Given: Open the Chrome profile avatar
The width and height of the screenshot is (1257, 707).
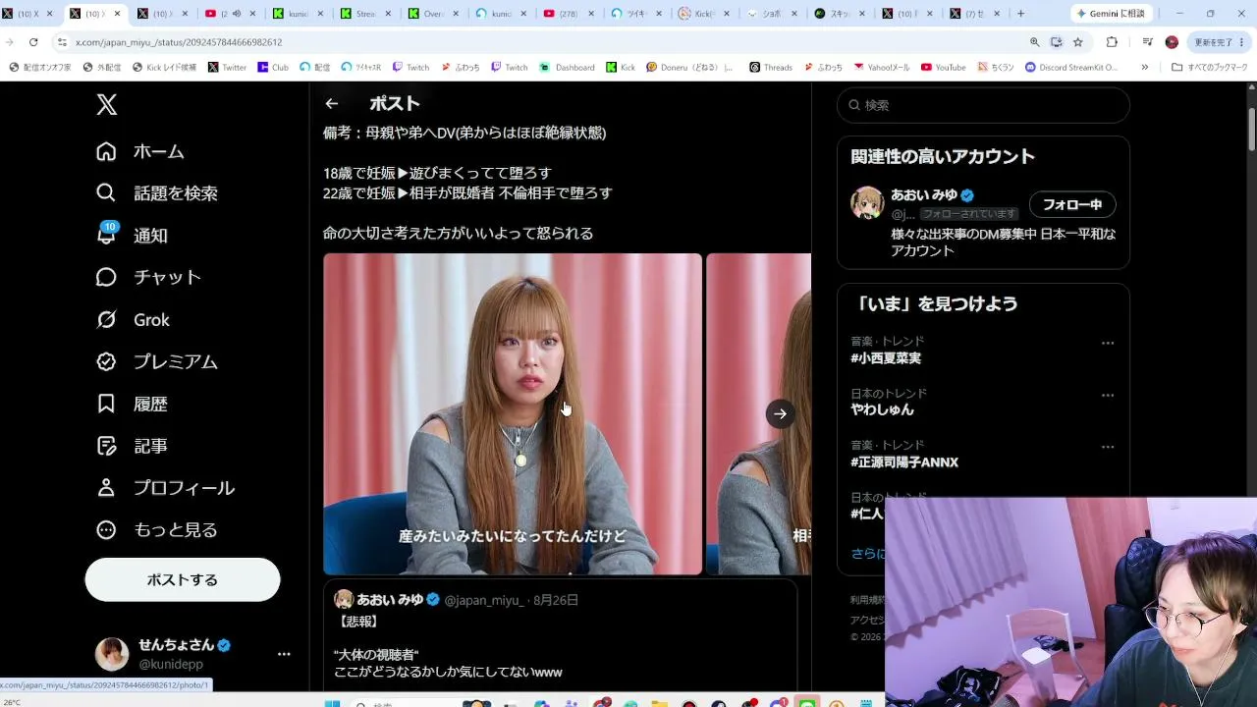Looking at the screenshot, I should click(x=1172, y=42).
